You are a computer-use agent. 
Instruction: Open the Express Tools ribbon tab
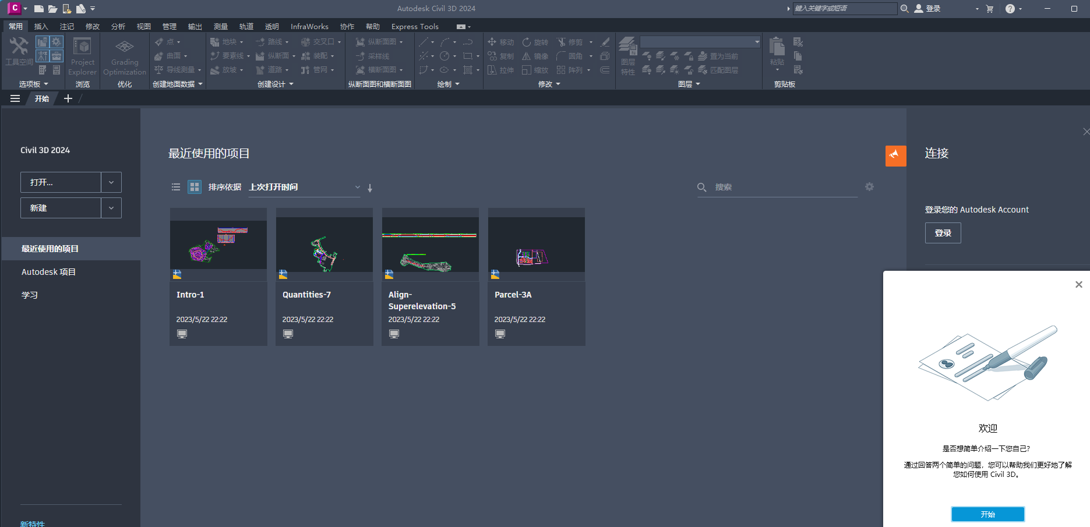[415, 26]
